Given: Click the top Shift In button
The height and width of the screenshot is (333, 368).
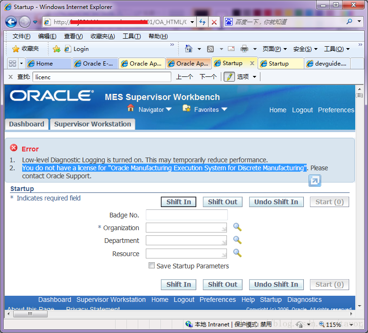Looking at the screenshot, I should click(x=179, y=202).
